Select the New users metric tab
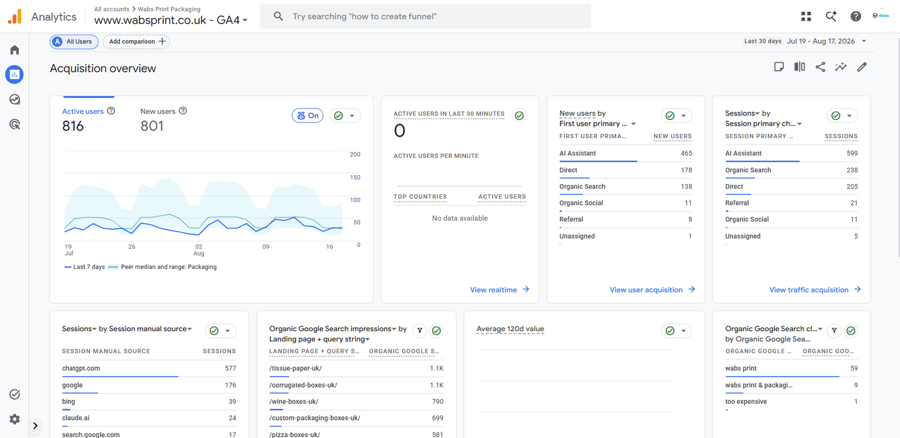The image size is (900, 438). click(x=163, y=119)
